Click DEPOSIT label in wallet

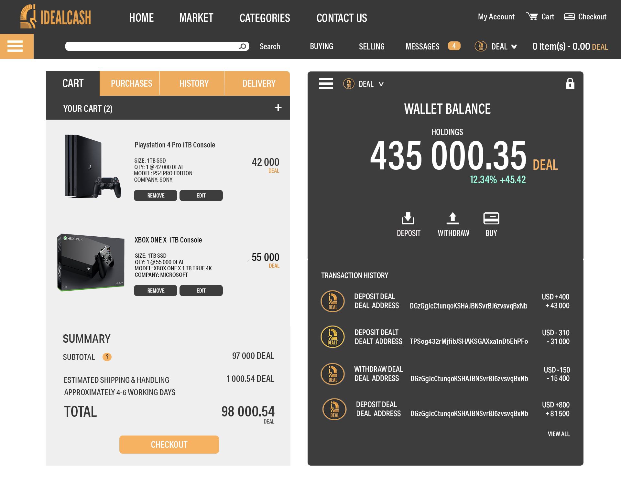coord(409,233)
